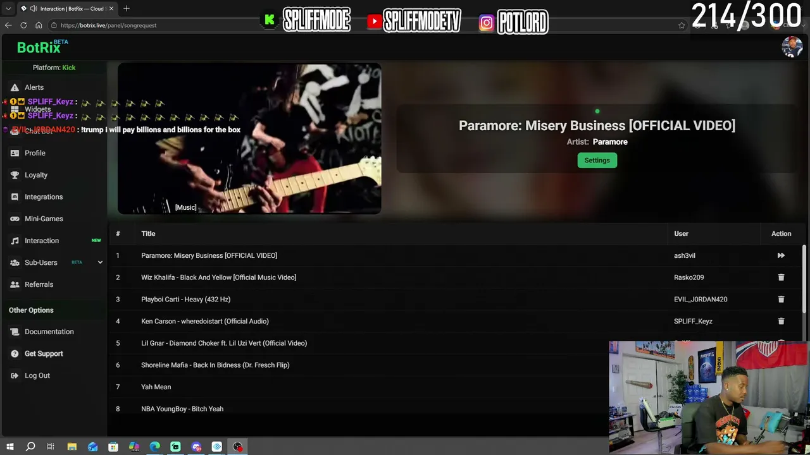Click the green Settings button
The height and width of the screenshot is (455, 810).
click(x=597, y=161)
